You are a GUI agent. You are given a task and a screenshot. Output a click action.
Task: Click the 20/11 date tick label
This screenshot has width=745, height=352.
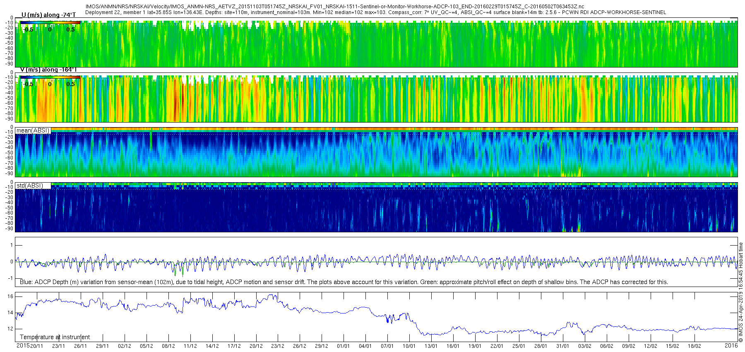coord(36,346)
